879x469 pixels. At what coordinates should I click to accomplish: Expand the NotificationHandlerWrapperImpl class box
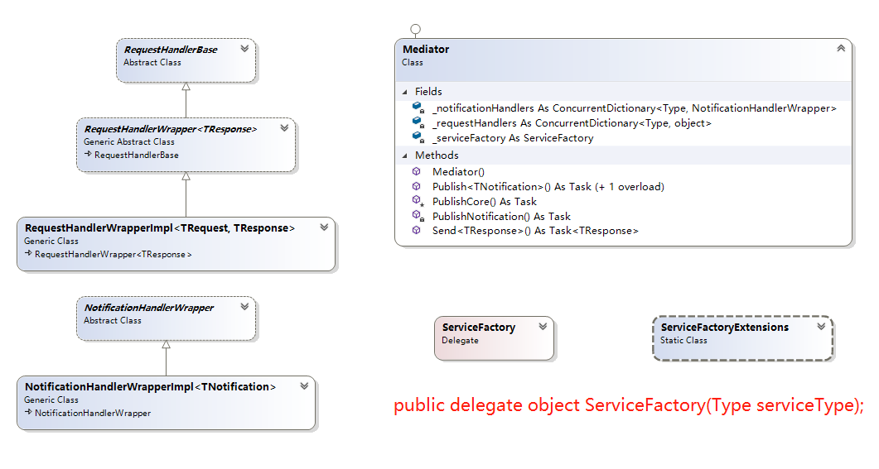(x=304, y=385)
